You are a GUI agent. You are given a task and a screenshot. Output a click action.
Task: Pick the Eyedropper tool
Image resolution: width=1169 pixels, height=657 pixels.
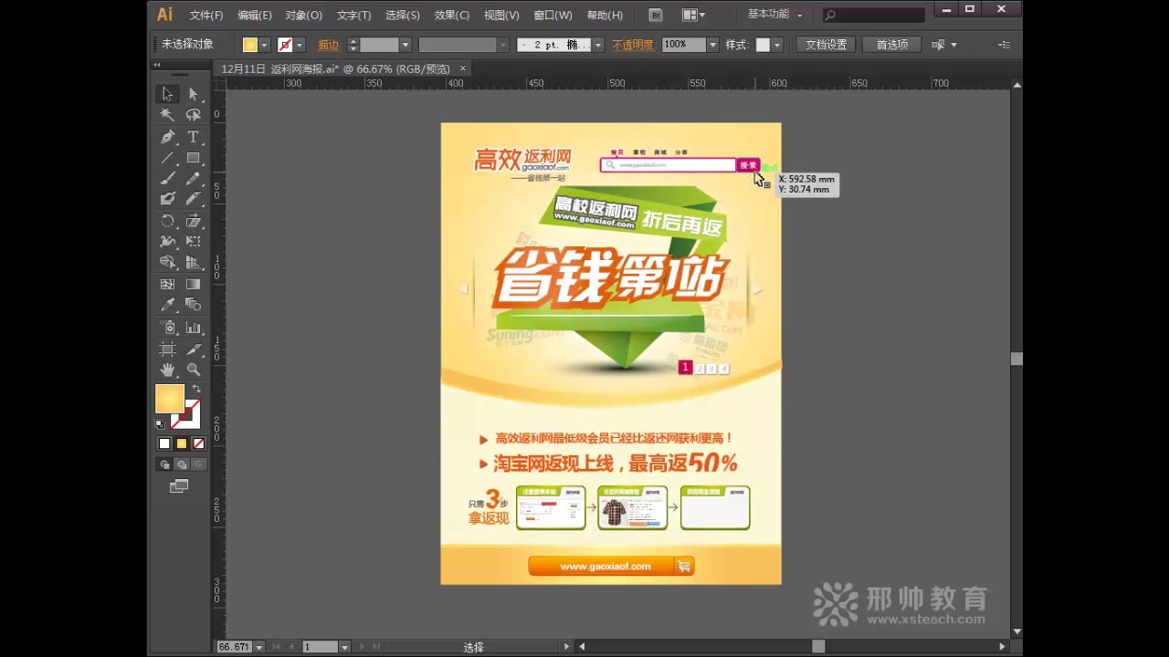click(x=167, y=305)
